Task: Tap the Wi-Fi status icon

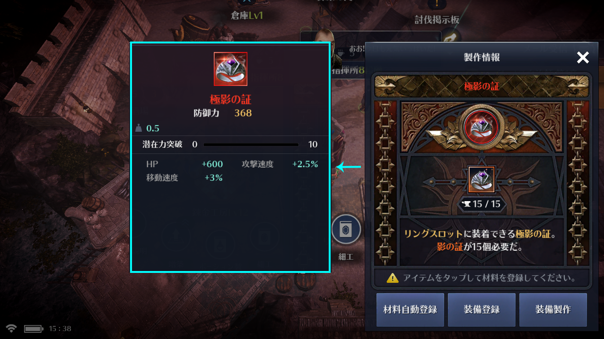Action: pos(11,328)
